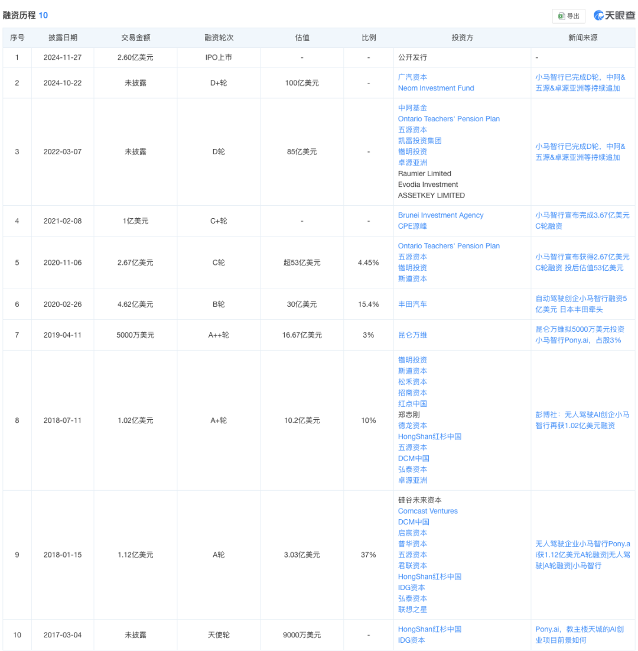Image resolution: width=638 pixels, height=651 pixels.
Task: Select the valuation cell 超53亿美元
Action: (x=302, y=263)
